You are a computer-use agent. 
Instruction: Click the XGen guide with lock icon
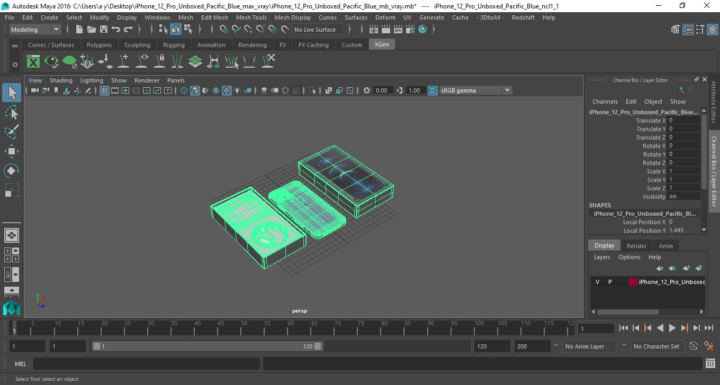point(159,62)
